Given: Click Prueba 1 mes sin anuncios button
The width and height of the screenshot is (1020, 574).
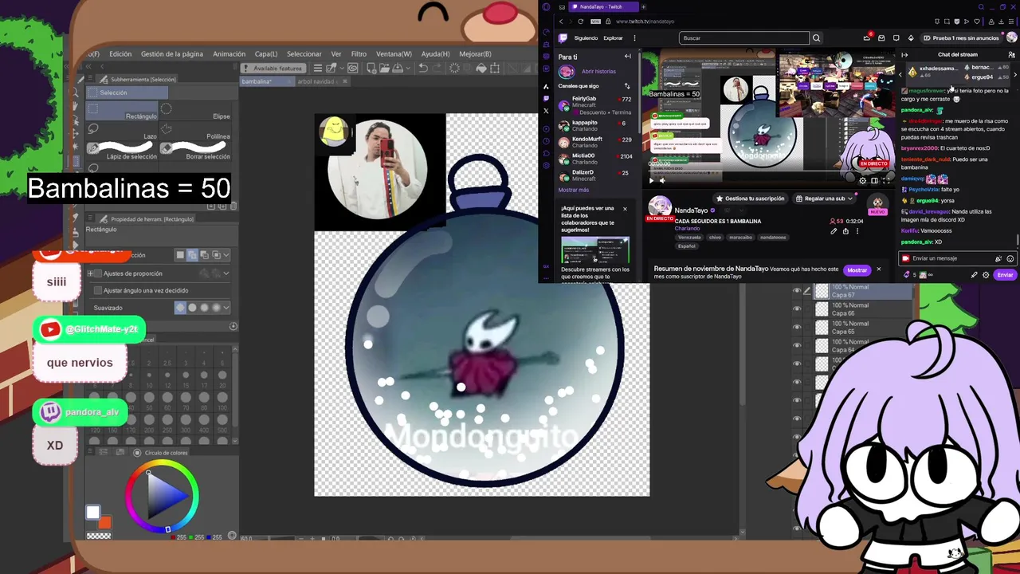Looking at the screenshot, I should [963, 37].
